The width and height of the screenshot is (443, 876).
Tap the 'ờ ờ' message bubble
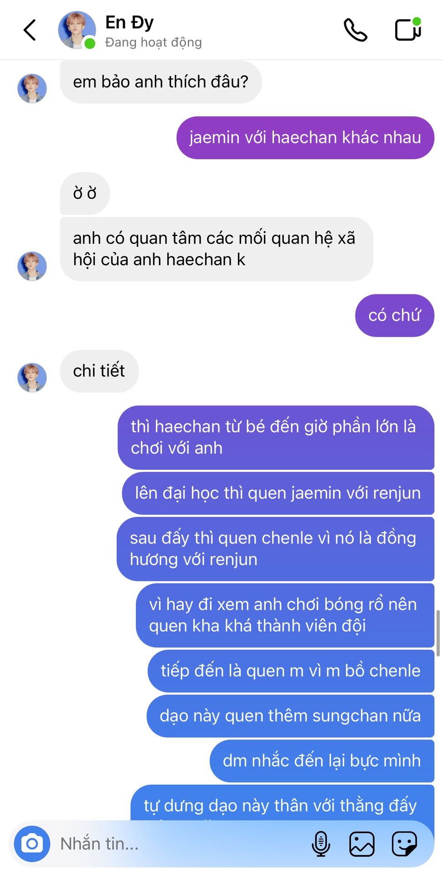click(85, 193)
